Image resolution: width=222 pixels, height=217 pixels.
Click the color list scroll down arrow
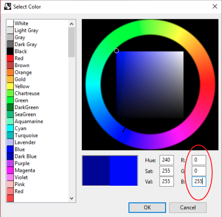click(72, 198)
